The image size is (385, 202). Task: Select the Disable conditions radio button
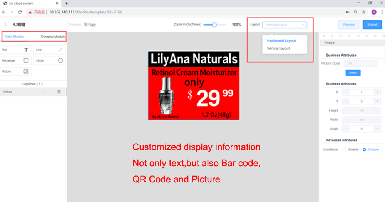coord(364,149)
